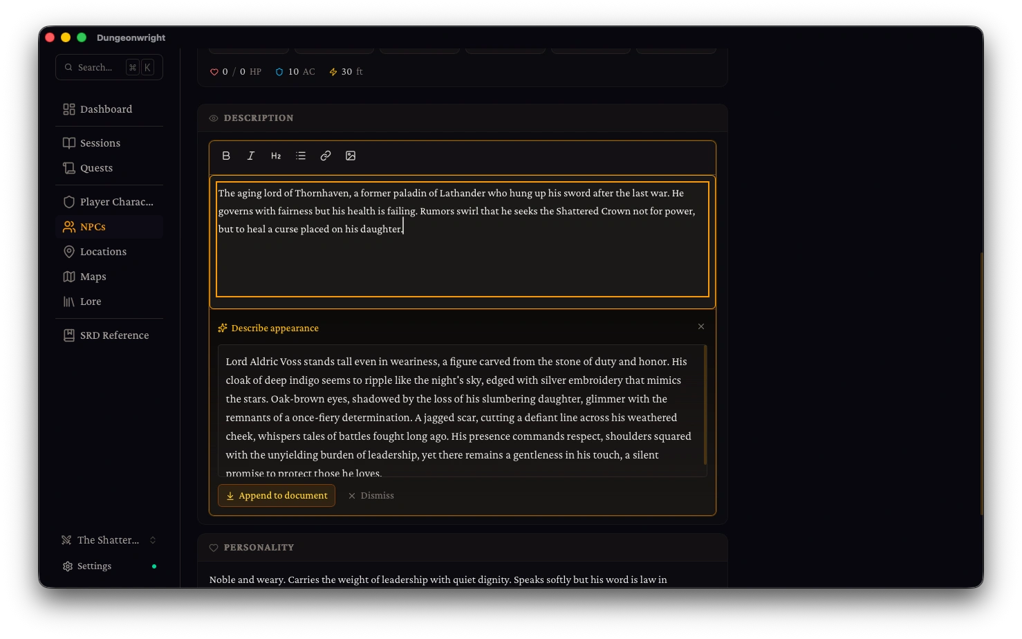Click the magnifier icon in the search box

click(68, 66)
